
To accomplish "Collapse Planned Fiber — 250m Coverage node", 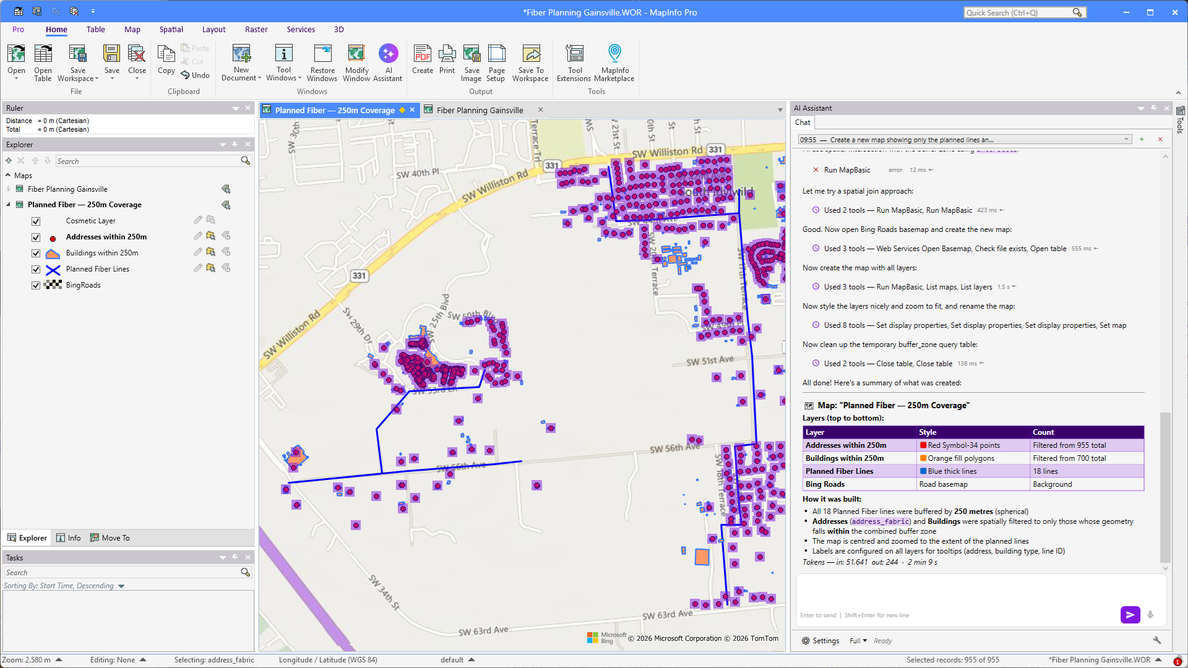I will (x=9, y=205).
